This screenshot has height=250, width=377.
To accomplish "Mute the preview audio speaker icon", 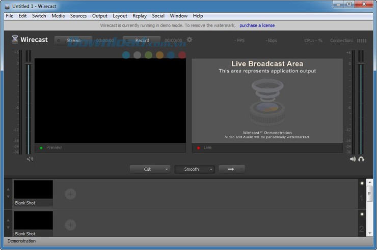I will coord(30,159).
